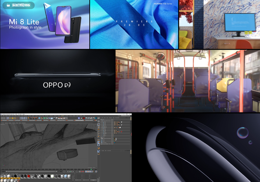Select the Move tool in Cinema 4D toolbar

point(10,118)
